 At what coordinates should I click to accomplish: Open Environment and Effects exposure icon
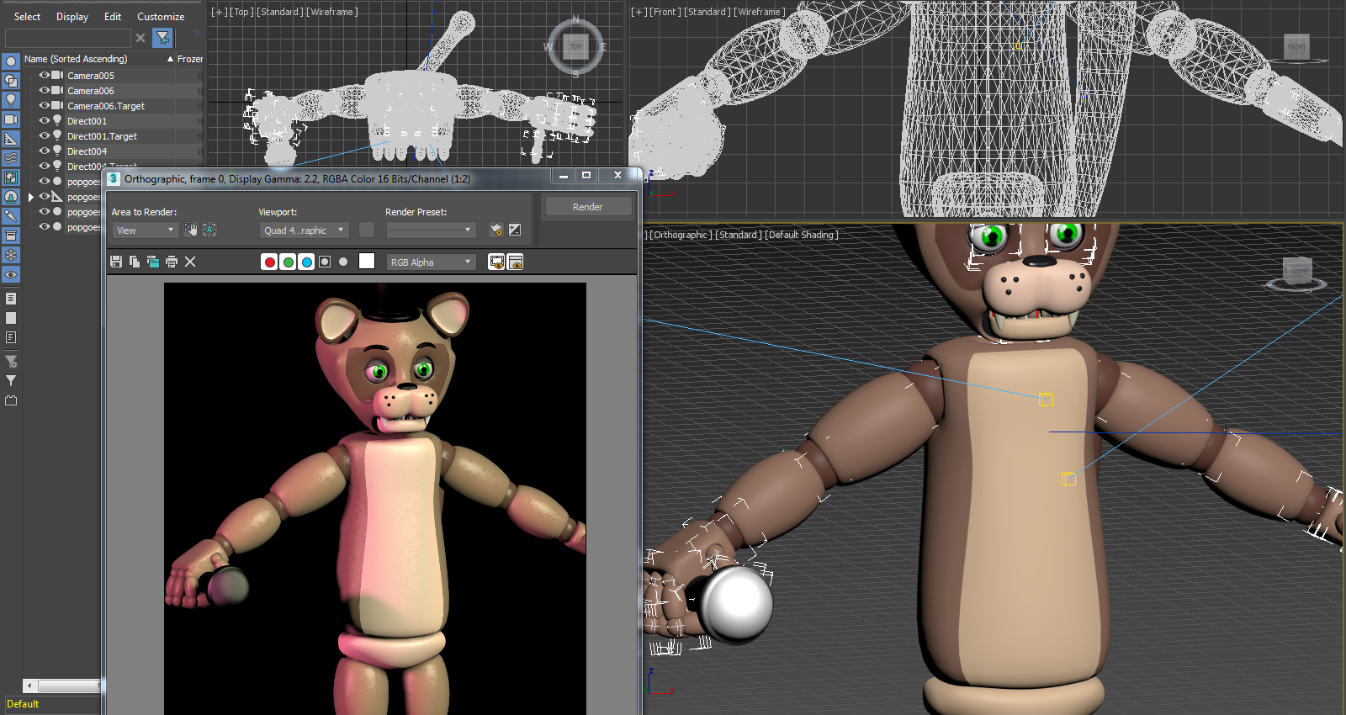515,230
